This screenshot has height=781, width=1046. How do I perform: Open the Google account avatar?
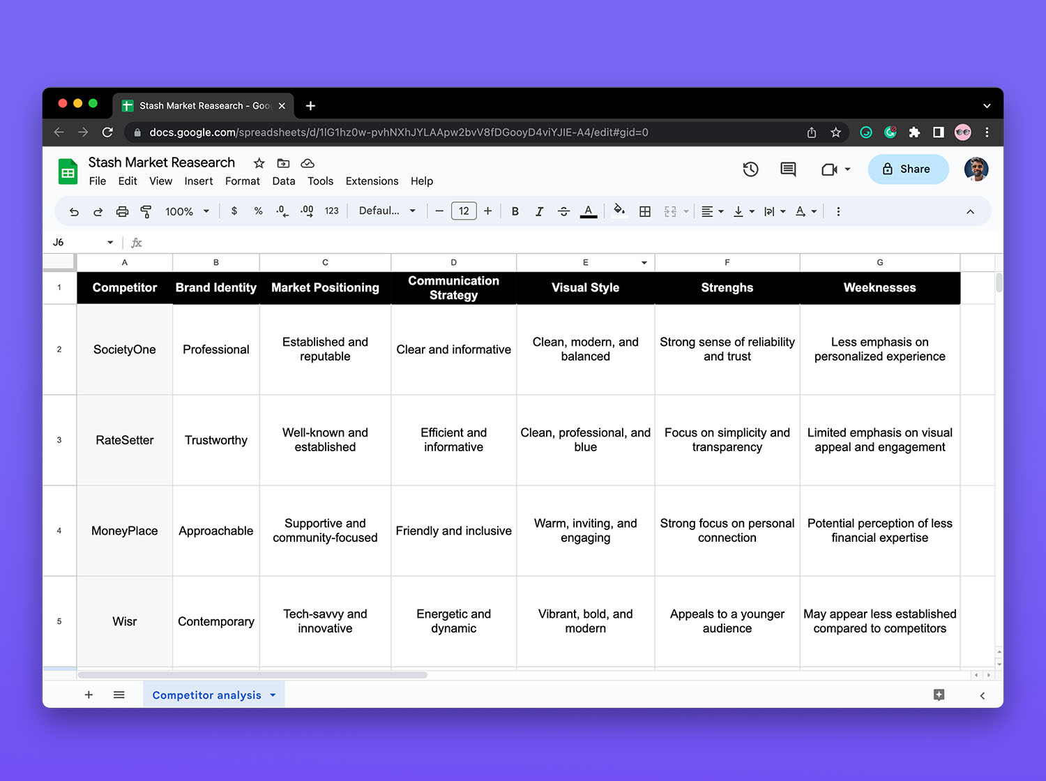[x=976, y=169]
